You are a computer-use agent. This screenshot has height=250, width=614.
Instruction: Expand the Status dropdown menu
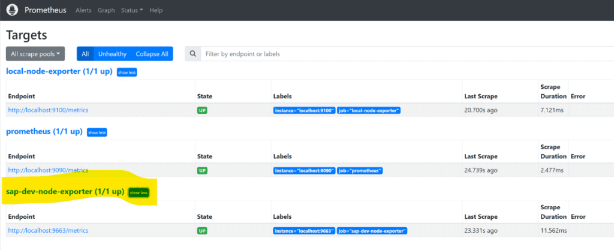132,11
